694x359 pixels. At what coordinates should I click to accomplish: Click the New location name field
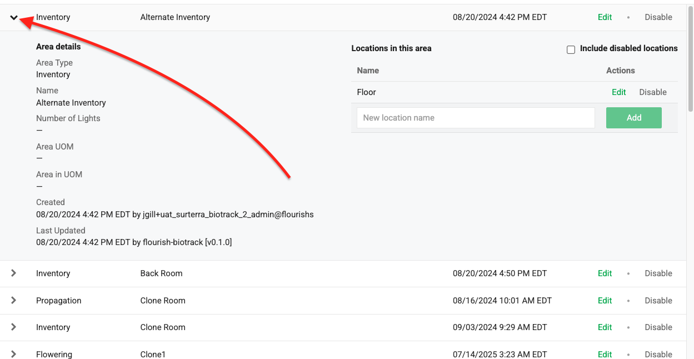[475, 117]
